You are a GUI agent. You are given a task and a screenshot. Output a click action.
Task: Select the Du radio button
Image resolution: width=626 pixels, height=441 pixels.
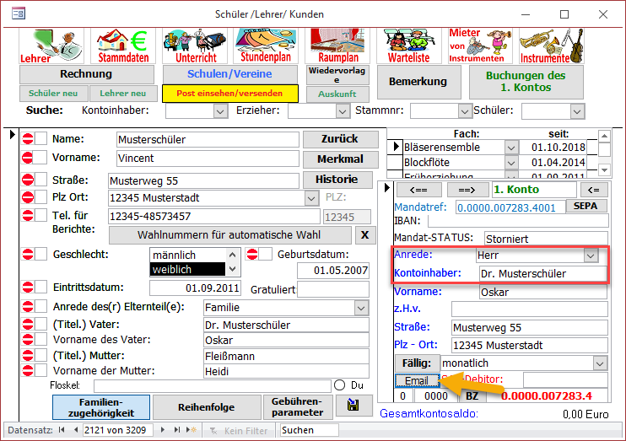click(x=340, y=385)
